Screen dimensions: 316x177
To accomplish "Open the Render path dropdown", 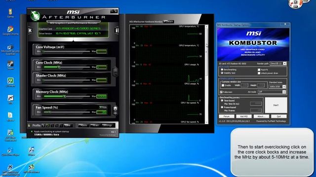I will 278,63.
